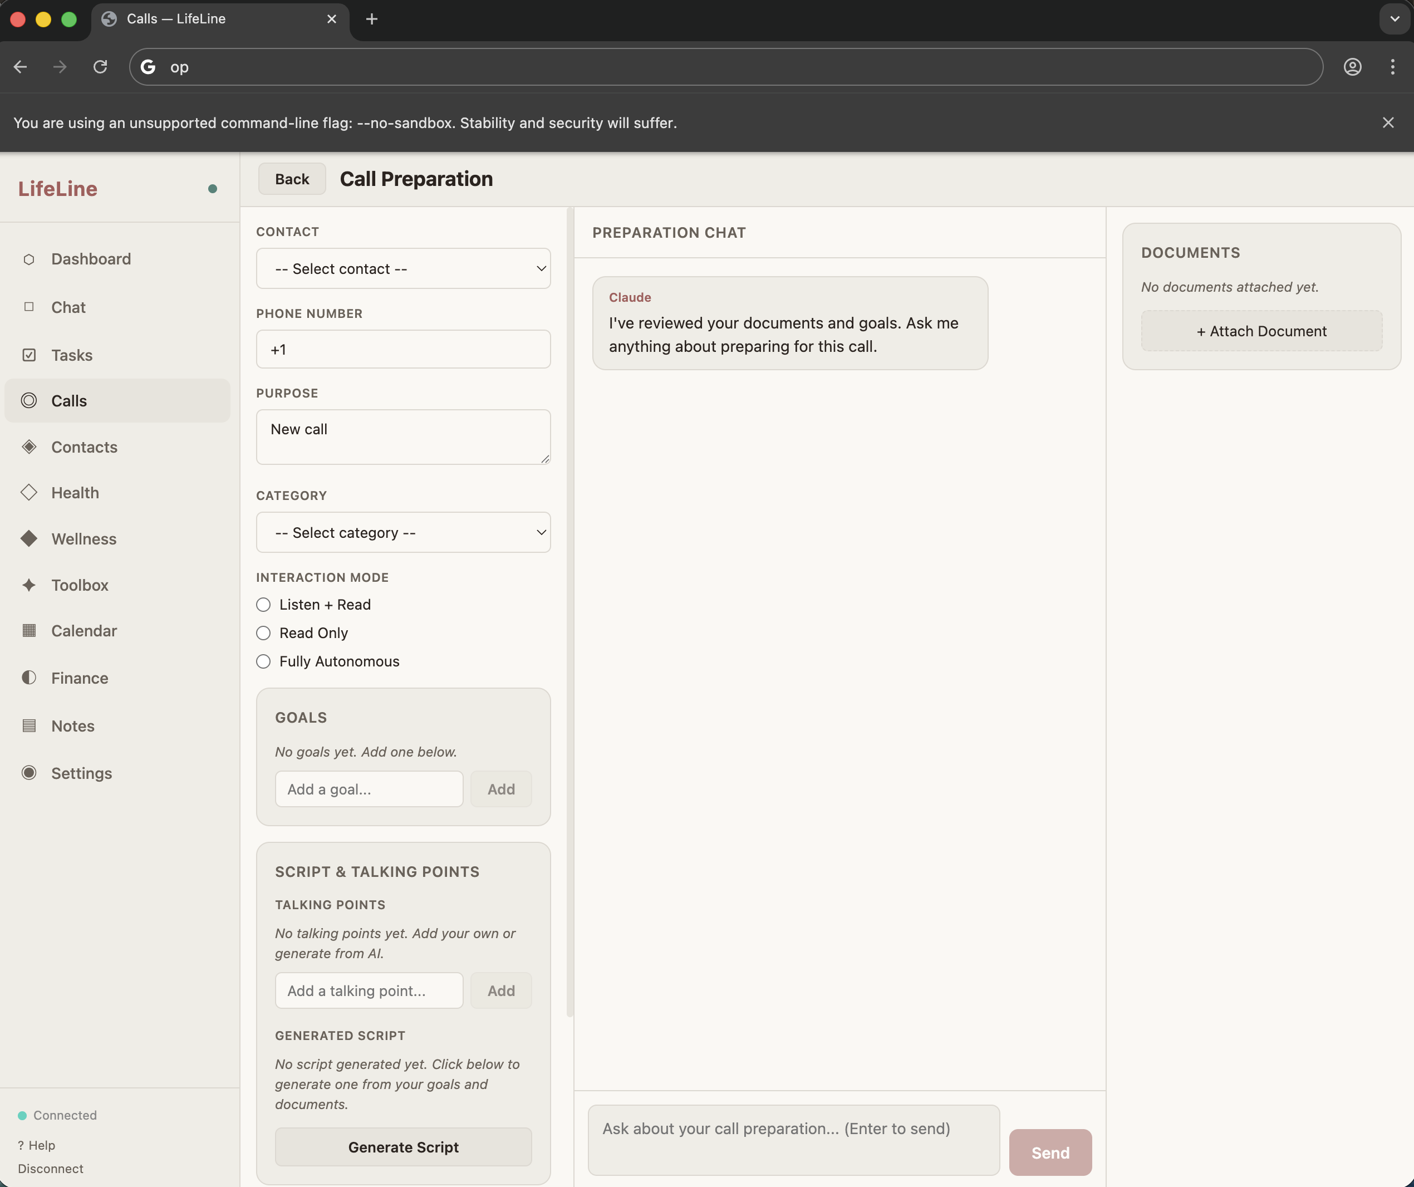Select the Chat icon in sidebar
This screenshot has height=1187, width=1414.
(30, 307)
